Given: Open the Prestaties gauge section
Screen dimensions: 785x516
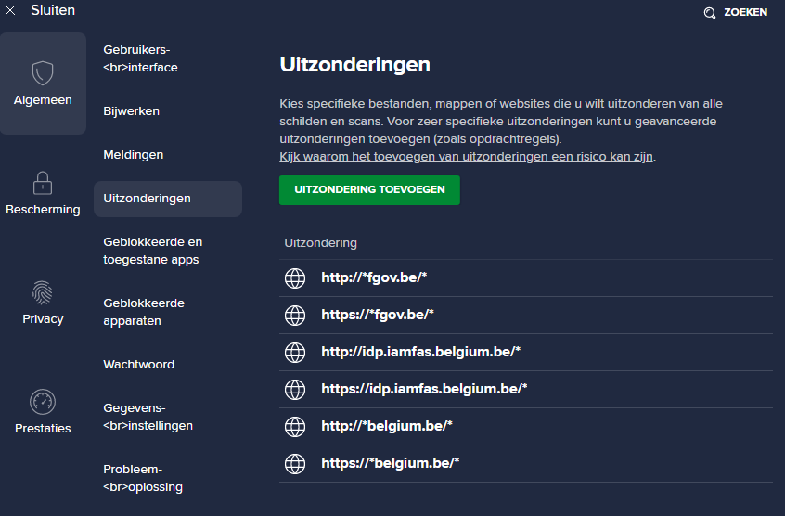Looking at the screenshot, I should (x=43, y=412).
